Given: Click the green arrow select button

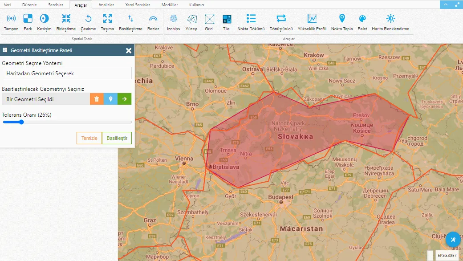Looking at the screenshot, I should click(124, 99).
